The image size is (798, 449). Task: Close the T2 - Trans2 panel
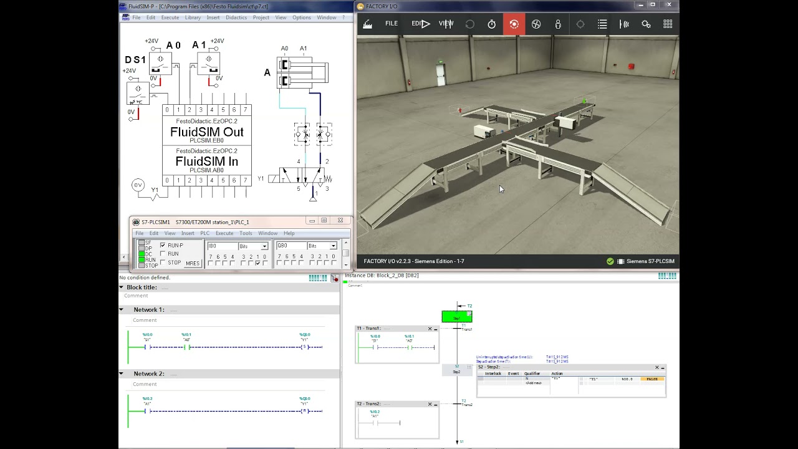pyautogui.click(x=430, y=404)
